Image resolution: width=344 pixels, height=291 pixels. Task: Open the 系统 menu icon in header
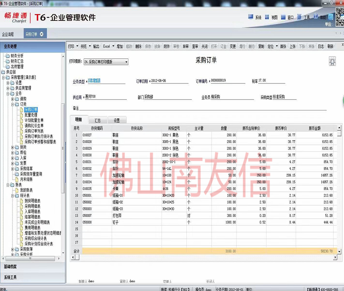coord(250,17)
